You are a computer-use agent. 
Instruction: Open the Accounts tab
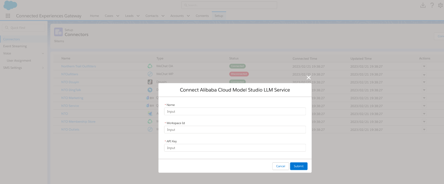[177, 16]
